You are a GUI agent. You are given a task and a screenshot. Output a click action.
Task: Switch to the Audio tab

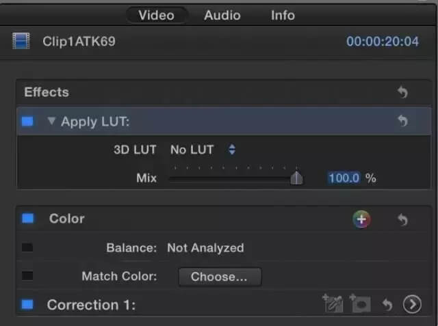click(x=222, y=15)
